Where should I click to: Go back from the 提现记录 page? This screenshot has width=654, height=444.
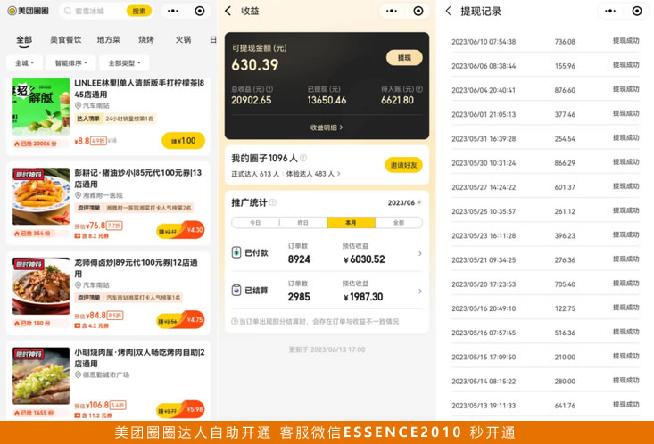[449, 11]
